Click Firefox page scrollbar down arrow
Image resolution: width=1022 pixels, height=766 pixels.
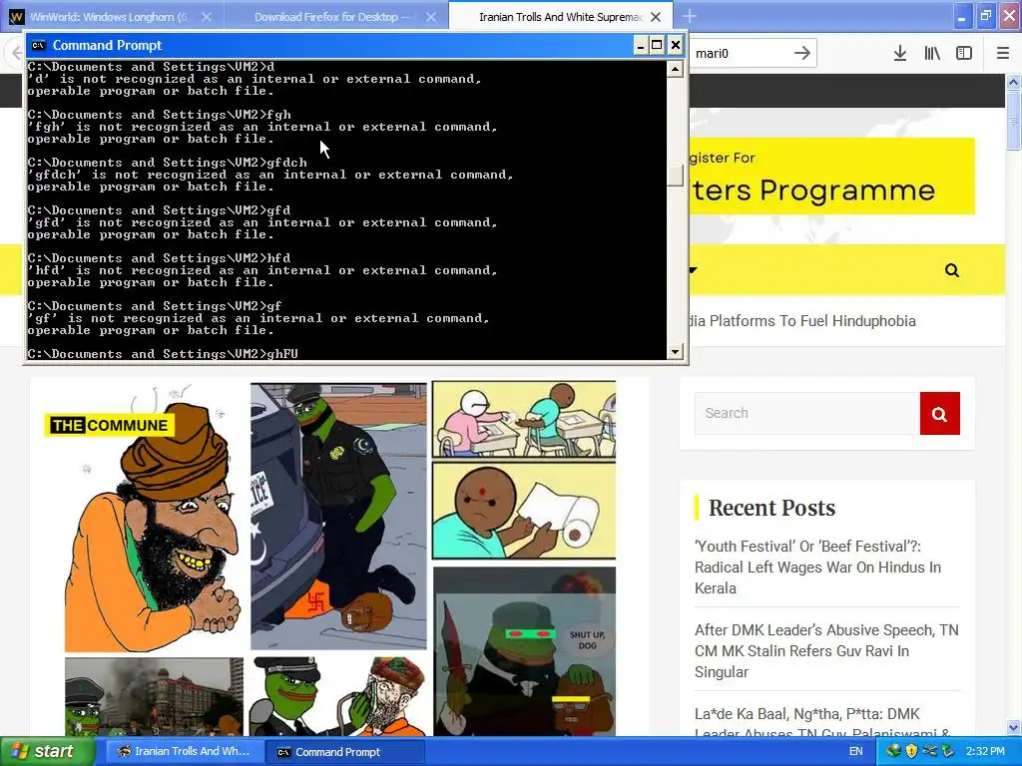(x=1014, y=727)
